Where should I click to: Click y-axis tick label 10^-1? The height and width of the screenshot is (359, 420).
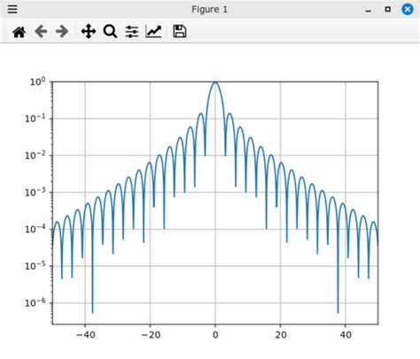coord(35,119)
